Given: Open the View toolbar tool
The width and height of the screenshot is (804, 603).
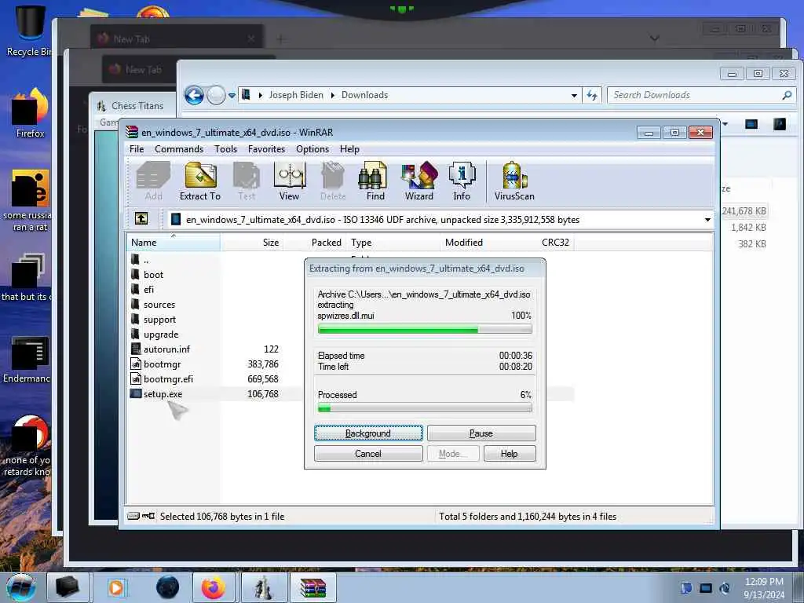Looking at the screenshot, I should (289, 181).
